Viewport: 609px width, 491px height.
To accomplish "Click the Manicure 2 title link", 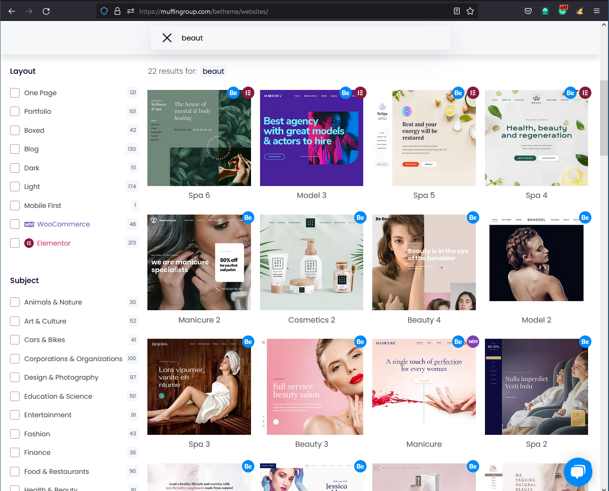I will 199,320.
